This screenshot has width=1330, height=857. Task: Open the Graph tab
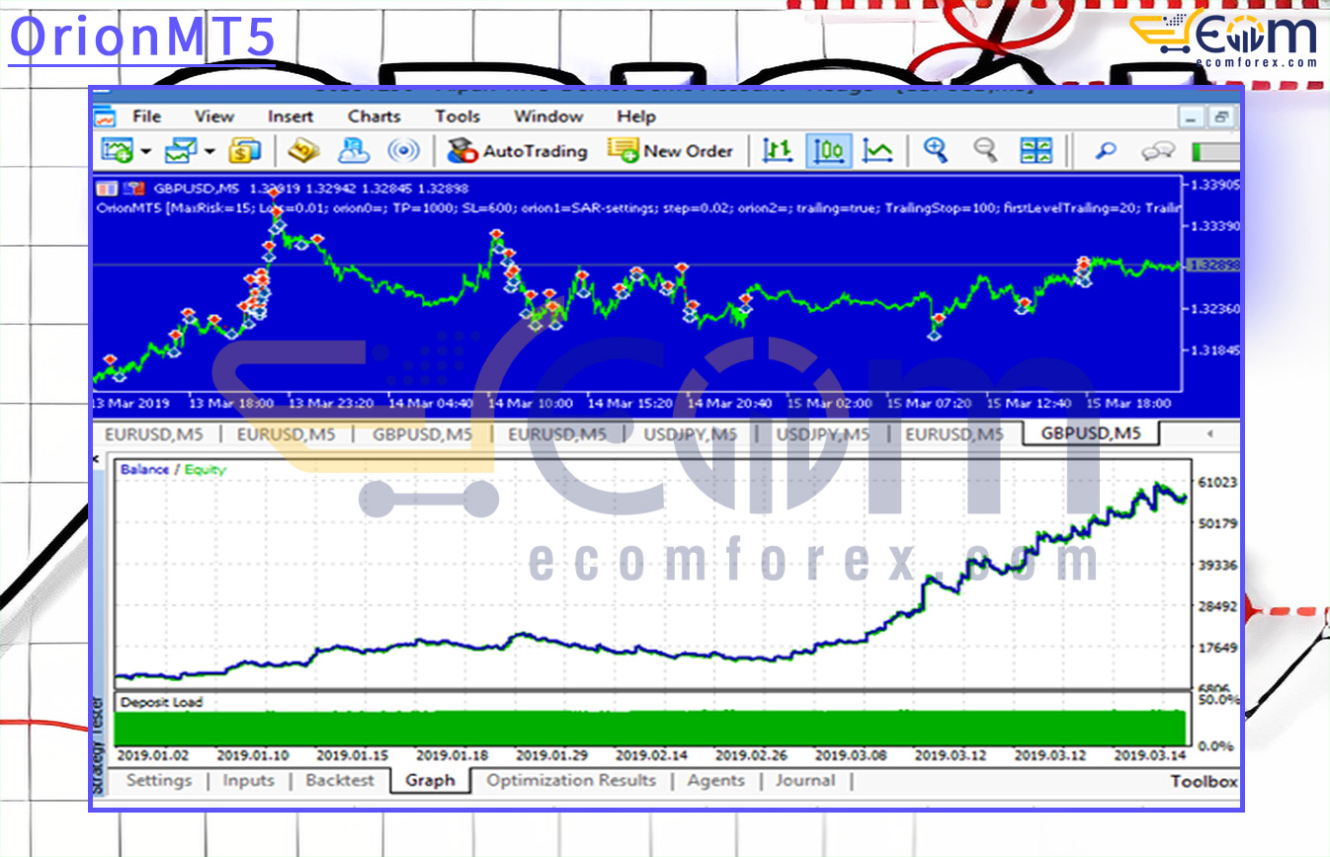point(430,780)
